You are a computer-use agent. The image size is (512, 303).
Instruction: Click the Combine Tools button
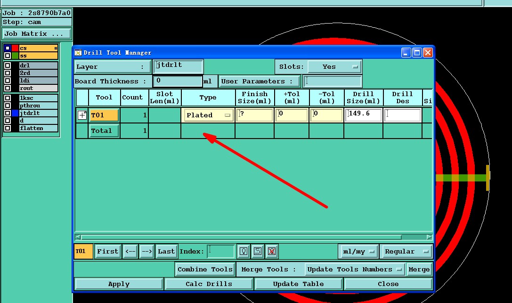click(205, 270)
